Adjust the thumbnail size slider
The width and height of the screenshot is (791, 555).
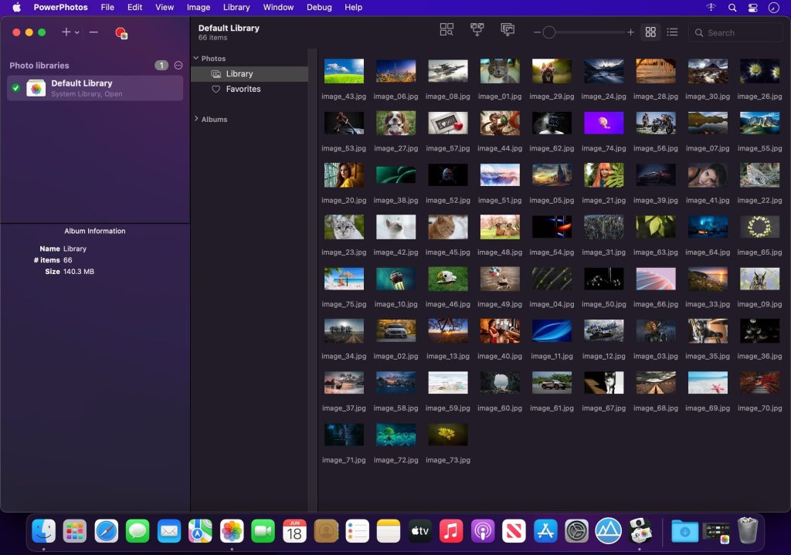click(548, 32)
